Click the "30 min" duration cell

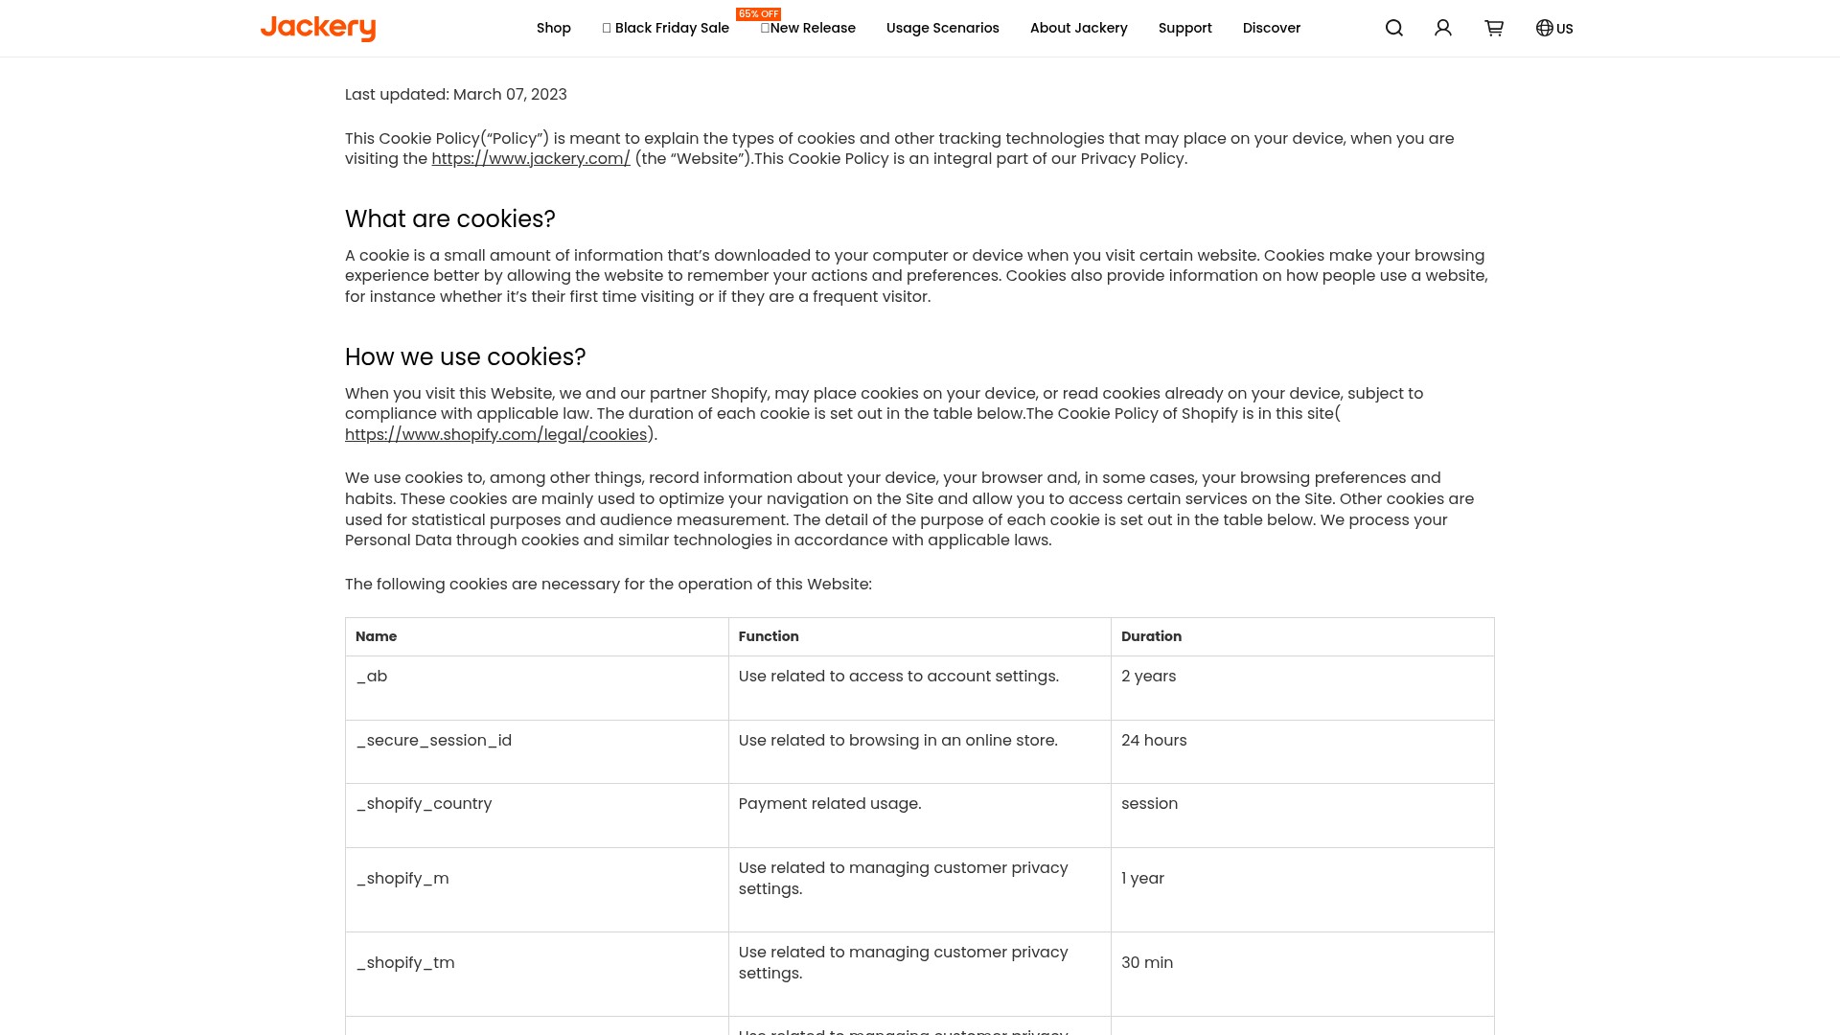point(1302,975)
